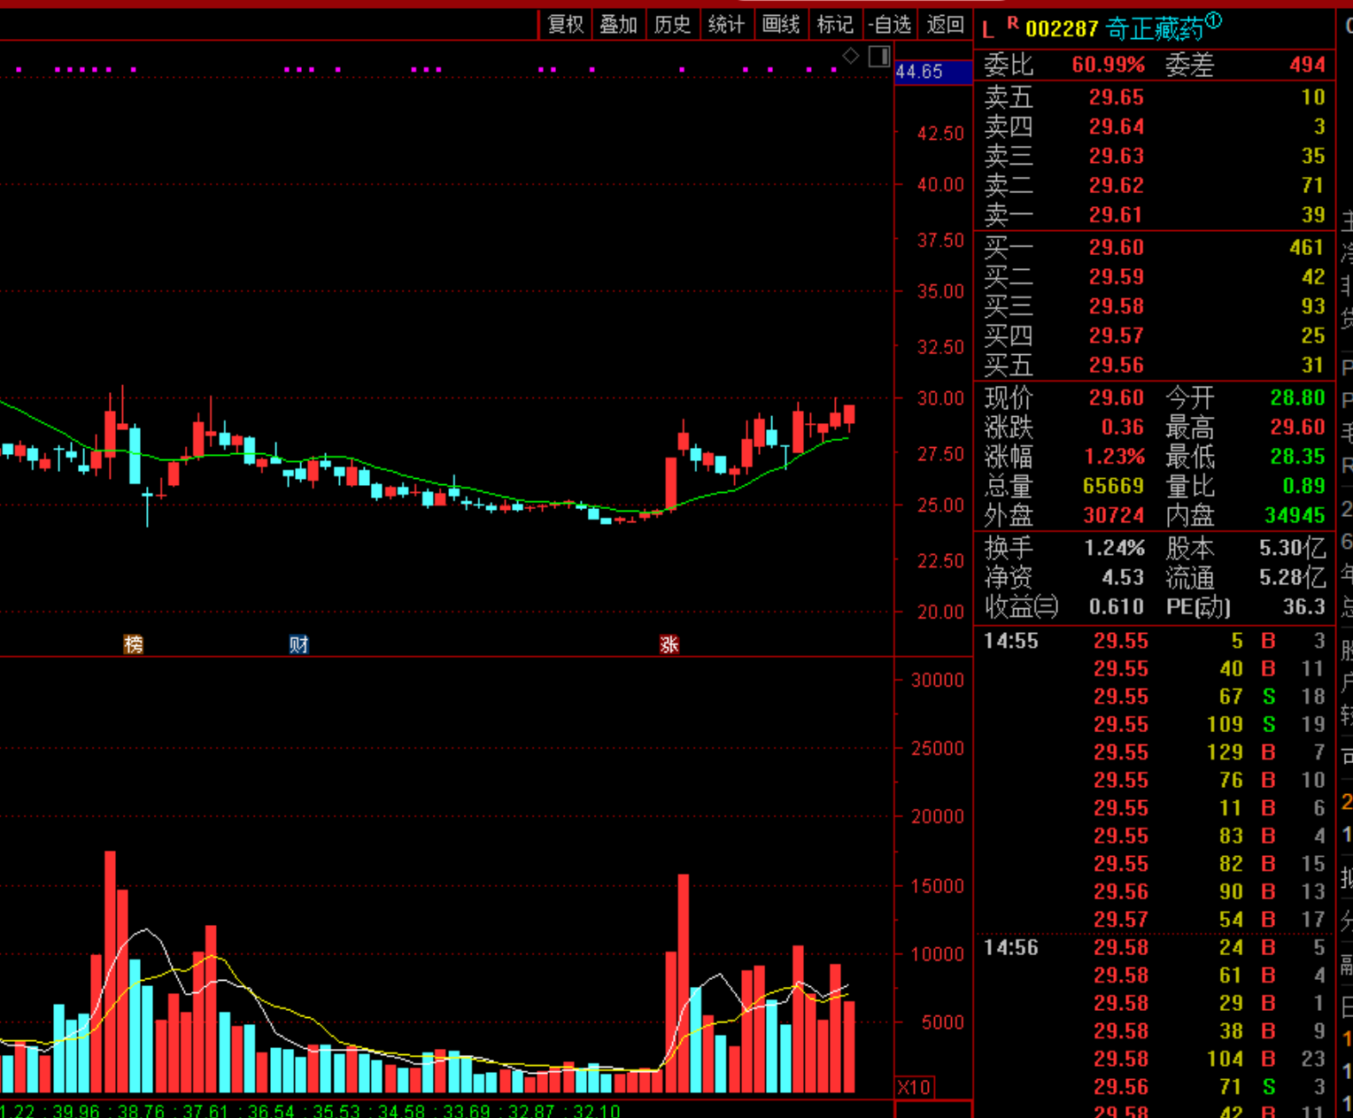
Task: Toggle the split-panel layout icon
Action: pyautogui.click(x=879, y=57)
